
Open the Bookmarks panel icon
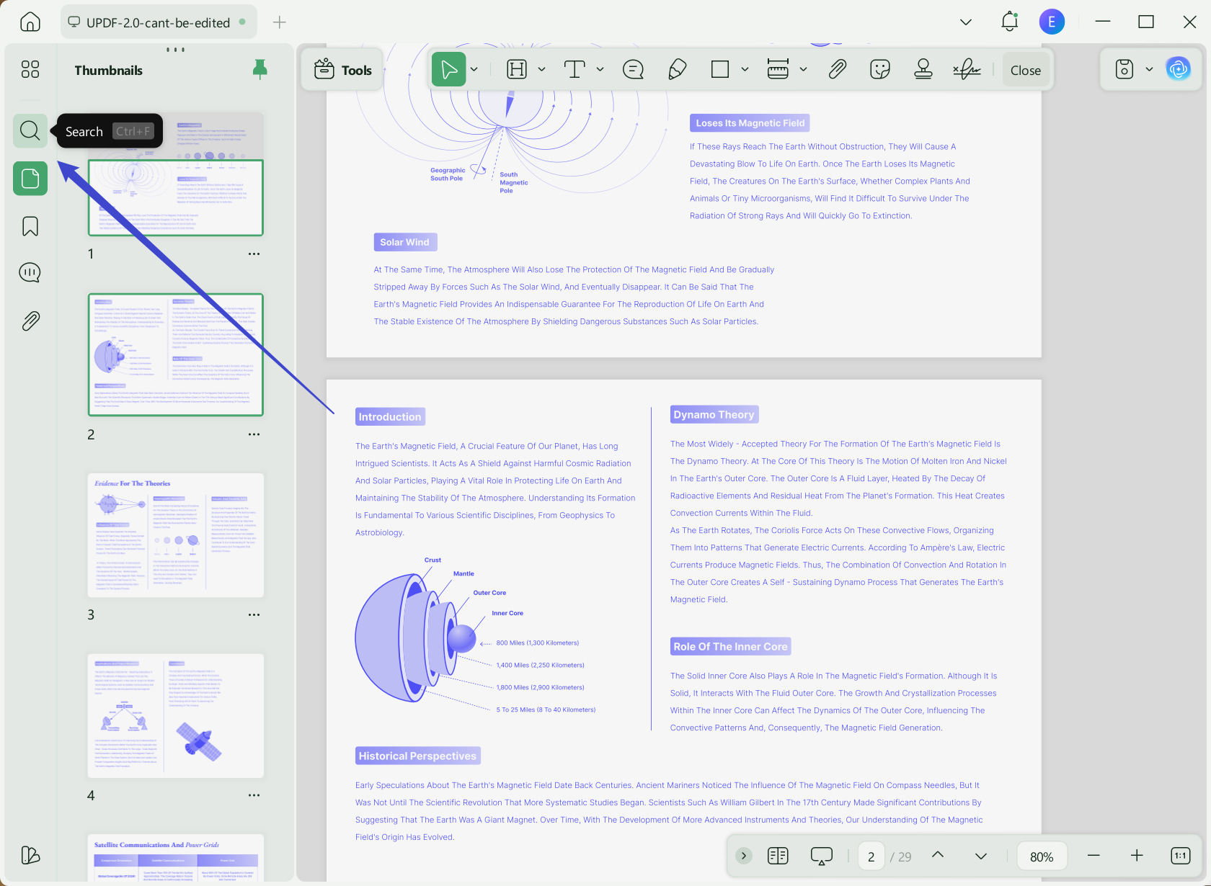(x=30, y=226)
